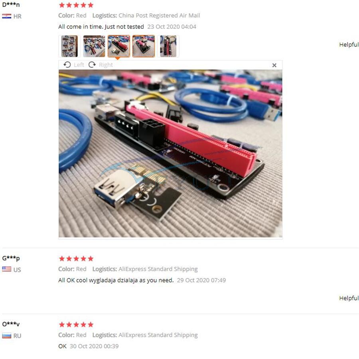Mark G***p's review as Helpful
Image resolution: width=359 pixels, height=359 pixels.
(x=349, y=298)
